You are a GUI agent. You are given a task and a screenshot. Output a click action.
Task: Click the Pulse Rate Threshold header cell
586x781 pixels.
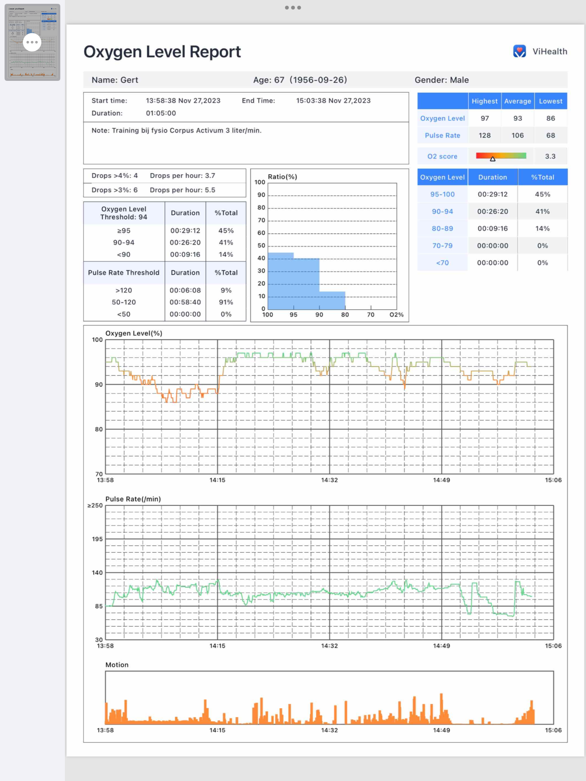tap(124, 273)
